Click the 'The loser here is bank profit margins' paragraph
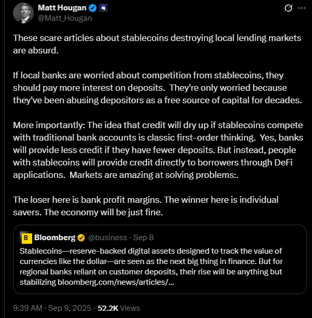 (x=146, y=206)
